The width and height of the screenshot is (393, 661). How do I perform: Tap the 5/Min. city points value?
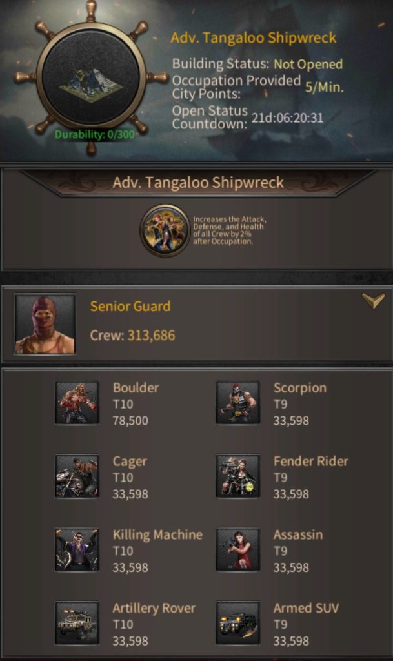point(325,87)
